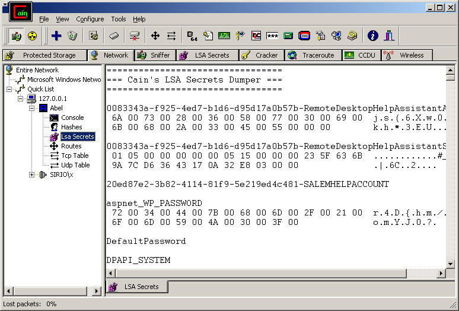The image size is (459, 311).
Task: Click the house-and-grid toolbar icon
Action: pos(321,36)
